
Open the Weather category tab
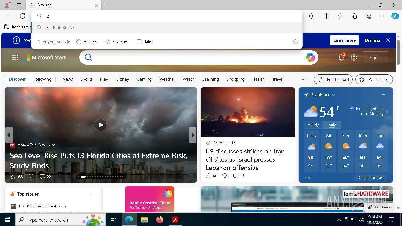tap(167, 79)
